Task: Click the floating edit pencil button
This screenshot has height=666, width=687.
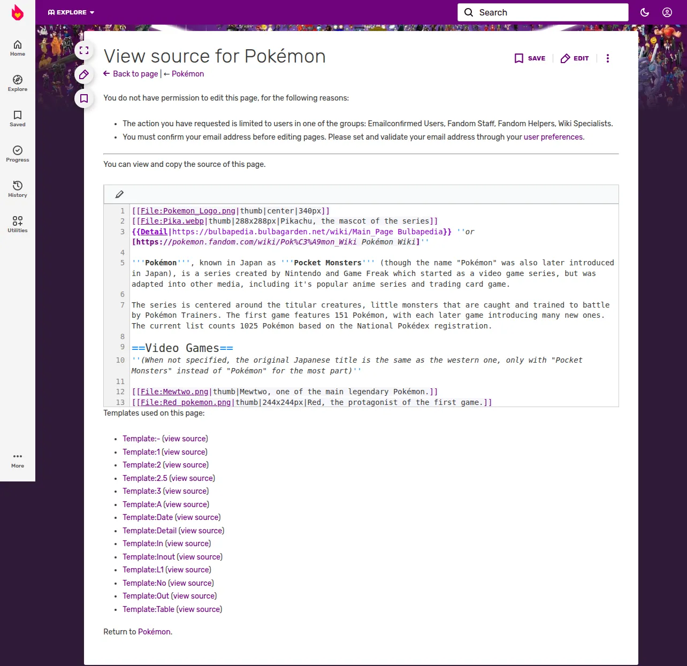Action: 84,74
